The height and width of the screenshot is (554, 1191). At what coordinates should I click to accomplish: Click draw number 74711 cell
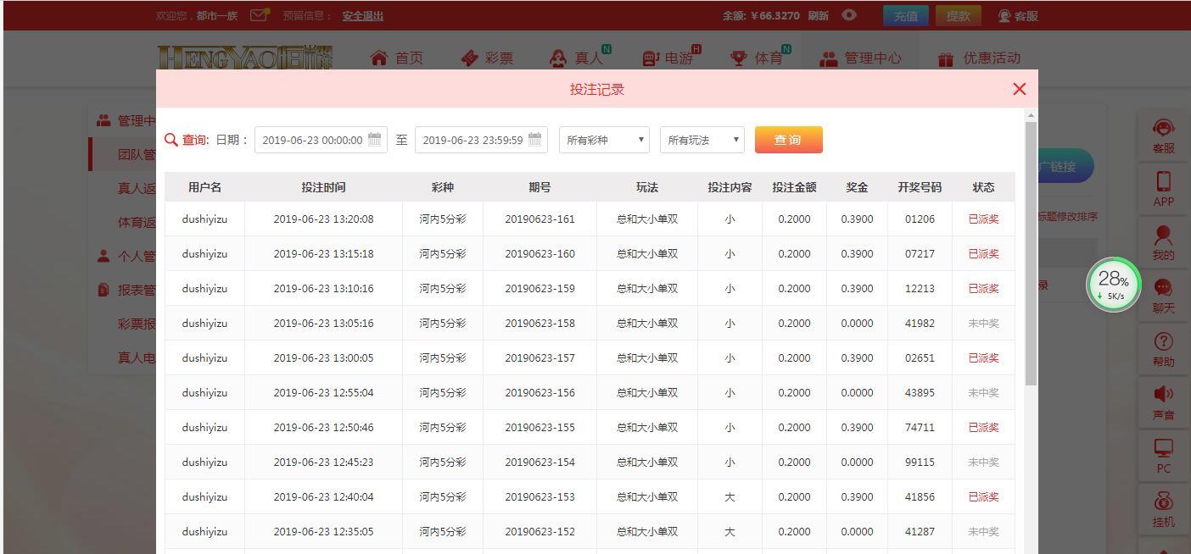[920, 427]
